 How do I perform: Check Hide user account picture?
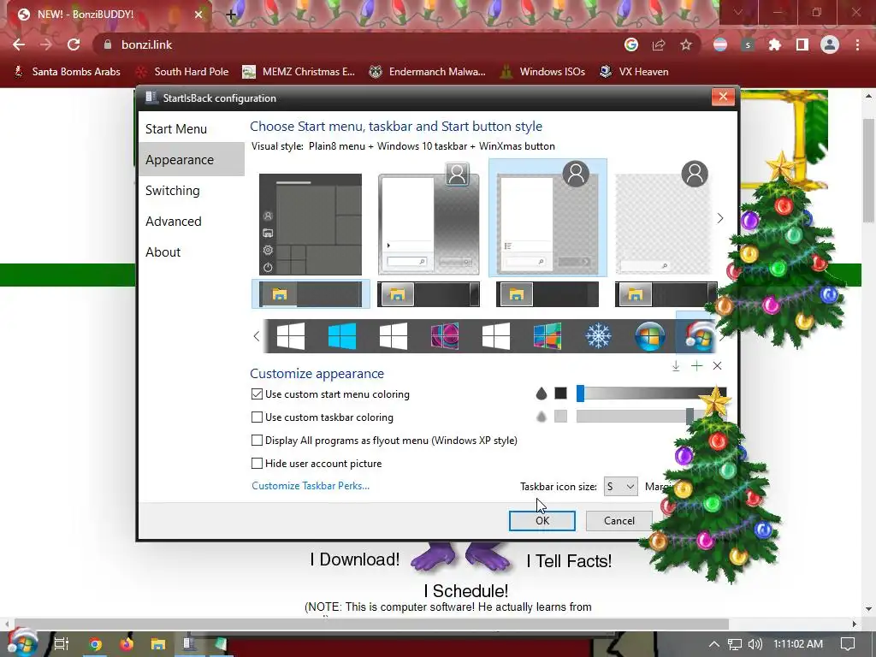click(x=257, y=463)
